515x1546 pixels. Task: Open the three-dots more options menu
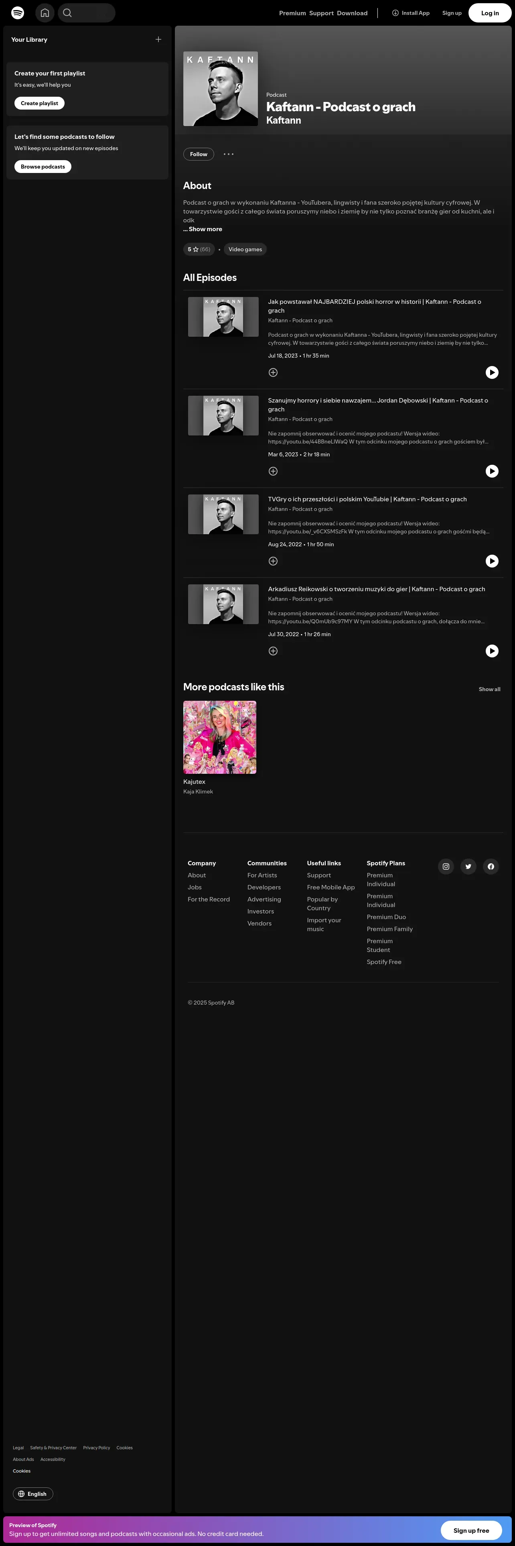229,154
